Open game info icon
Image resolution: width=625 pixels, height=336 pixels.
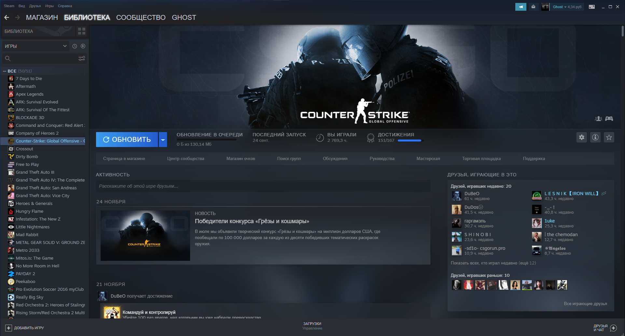tap(595, 137)
